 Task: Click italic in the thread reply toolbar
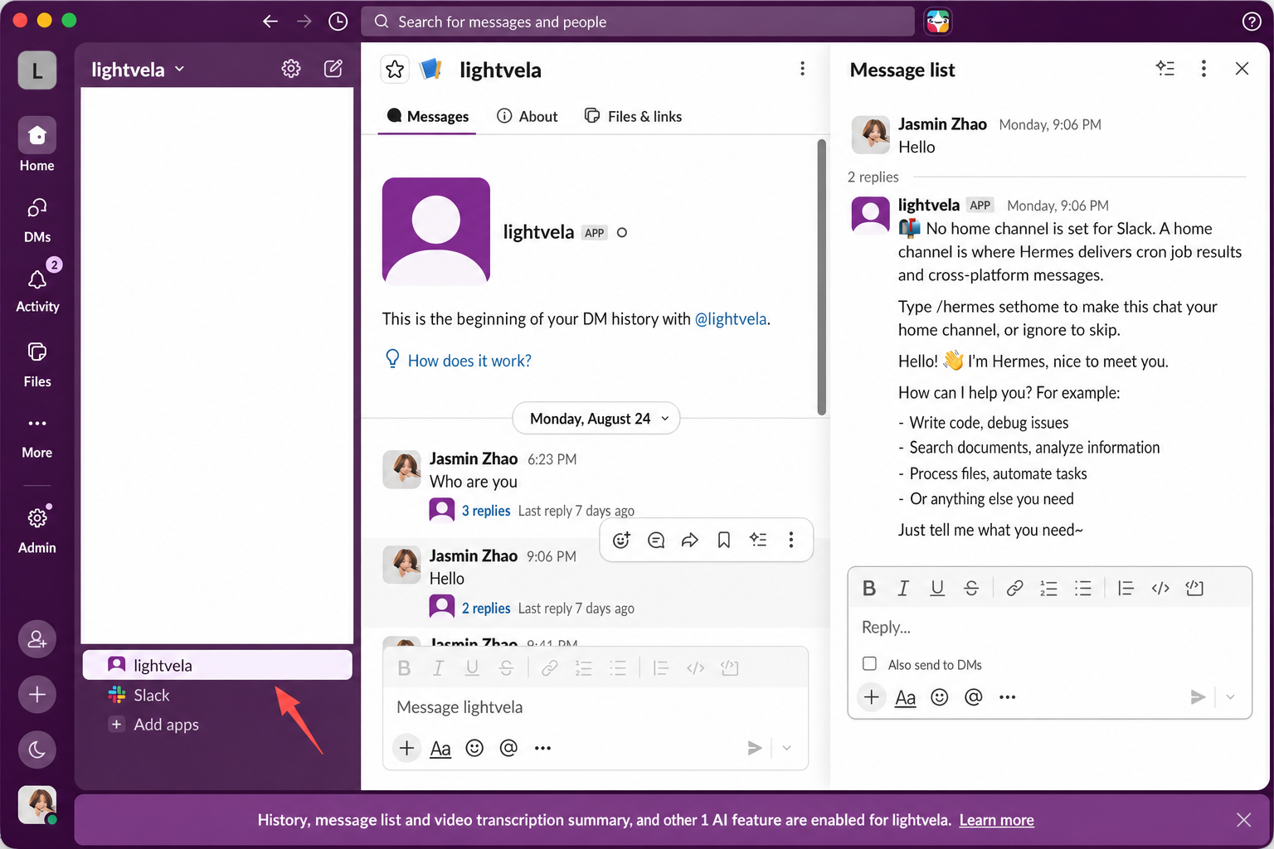coord(903,588)
